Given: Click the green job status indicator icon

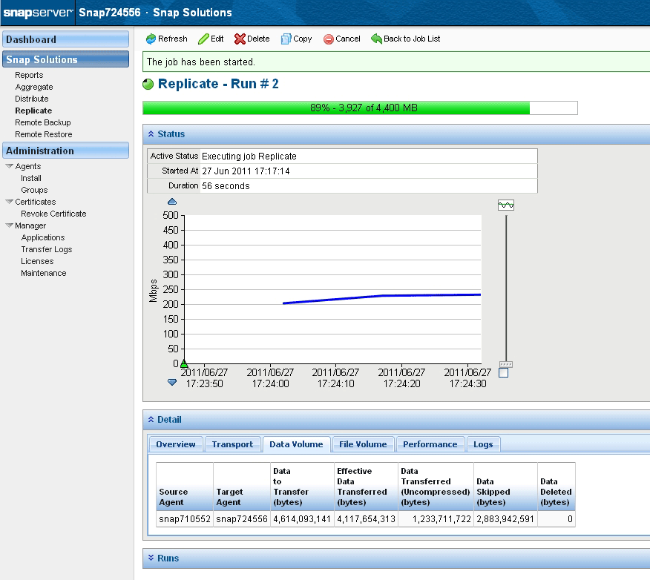Looking at the screenshot, I should pyautogui.click(x=148, y=84).
